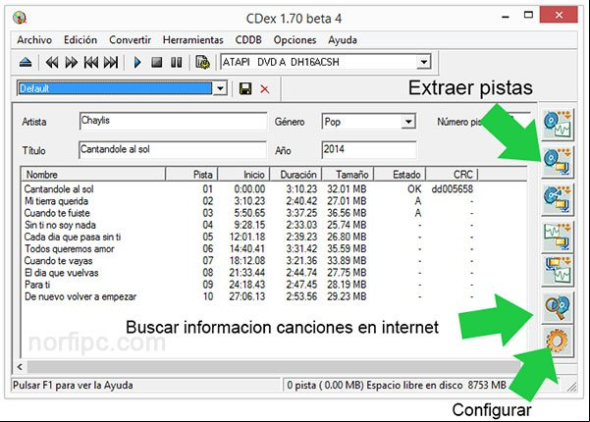The width and height of the screenshot is (590, 422).
Task: Skip to previous track
Action: 91,63
